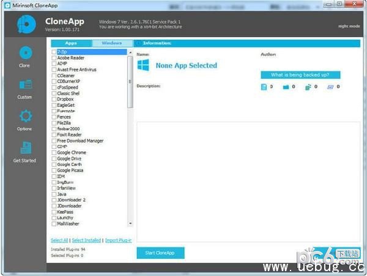Check the Google Chrome checkbox
Viewport: 367px width, 276px height.
coord(54,153)
